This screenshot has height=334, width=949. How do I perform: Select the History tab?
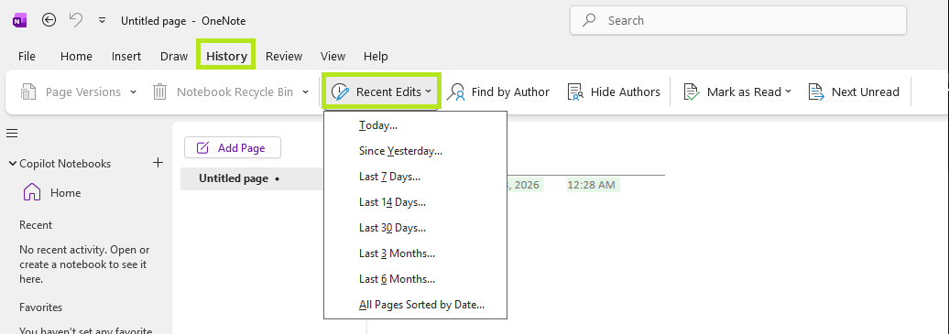[226, 56]
